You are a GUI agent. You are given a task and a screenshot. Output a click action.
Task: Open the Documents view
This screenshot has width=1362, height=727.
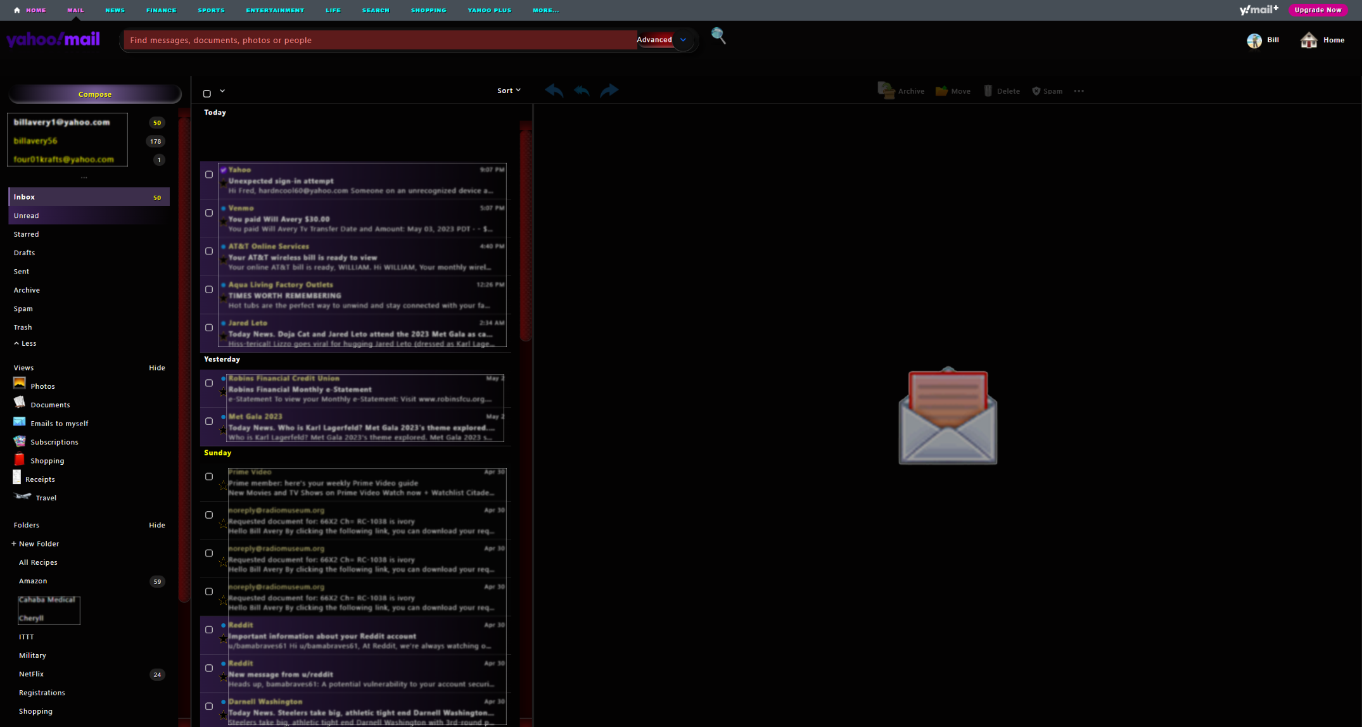[50, 404]
